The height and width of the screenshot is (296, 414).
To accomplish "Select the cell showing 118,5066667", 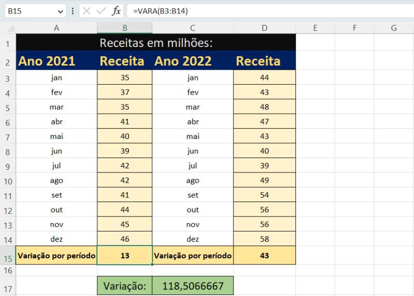I will point(193,286).
